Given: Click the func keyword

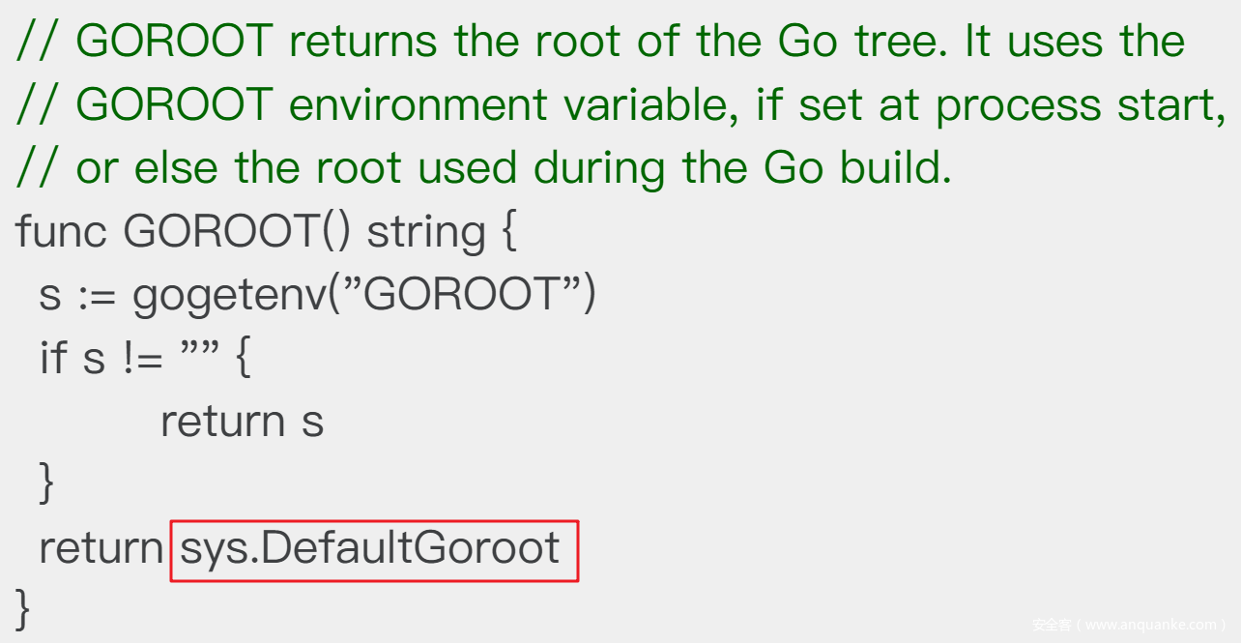Looking at the screenshot, I should 61,232.
